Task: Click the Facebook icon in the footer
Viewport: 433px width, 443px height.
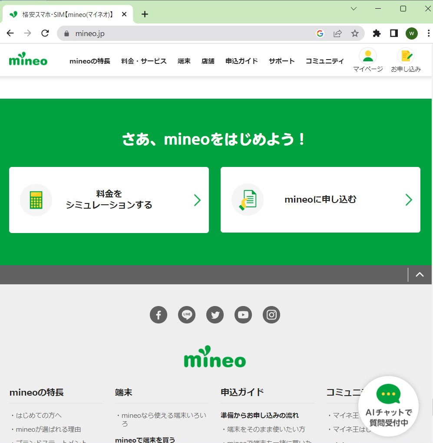Action: 159,315
